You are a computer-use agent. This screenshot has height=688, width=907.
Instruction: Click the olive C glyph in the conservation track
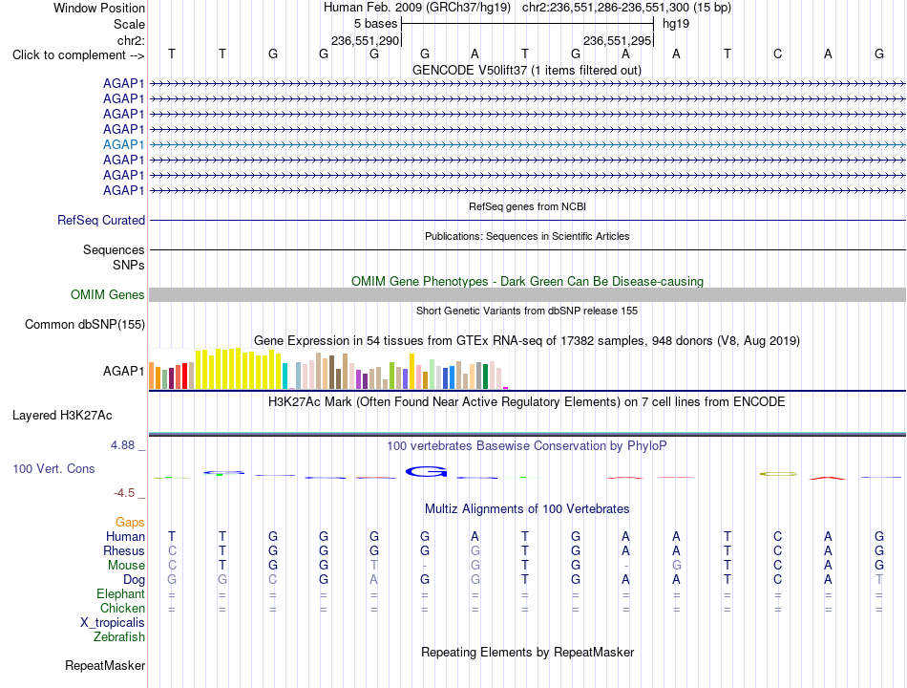pos(778,474)
